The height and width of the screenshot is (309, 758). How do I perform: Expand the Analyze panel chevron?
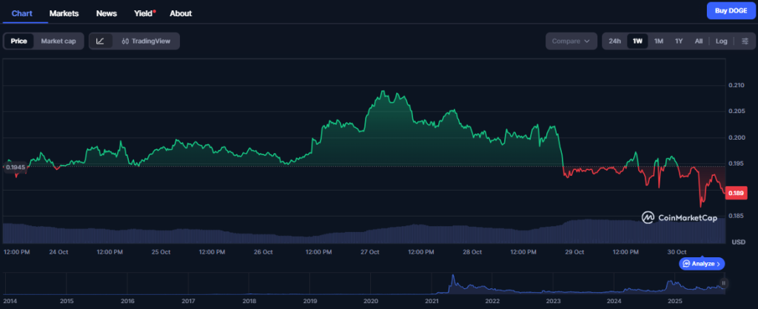point(719,263)
